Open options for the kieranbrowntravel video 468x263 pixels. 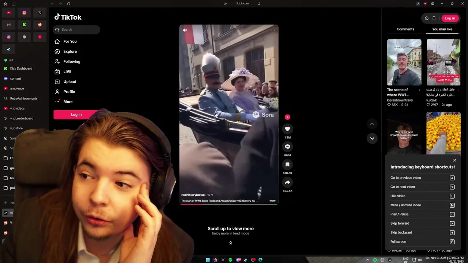click(x=419, y=89)
